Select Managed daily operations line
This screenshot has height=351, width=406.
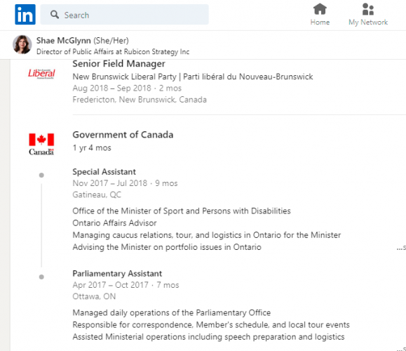pos(171,313)
